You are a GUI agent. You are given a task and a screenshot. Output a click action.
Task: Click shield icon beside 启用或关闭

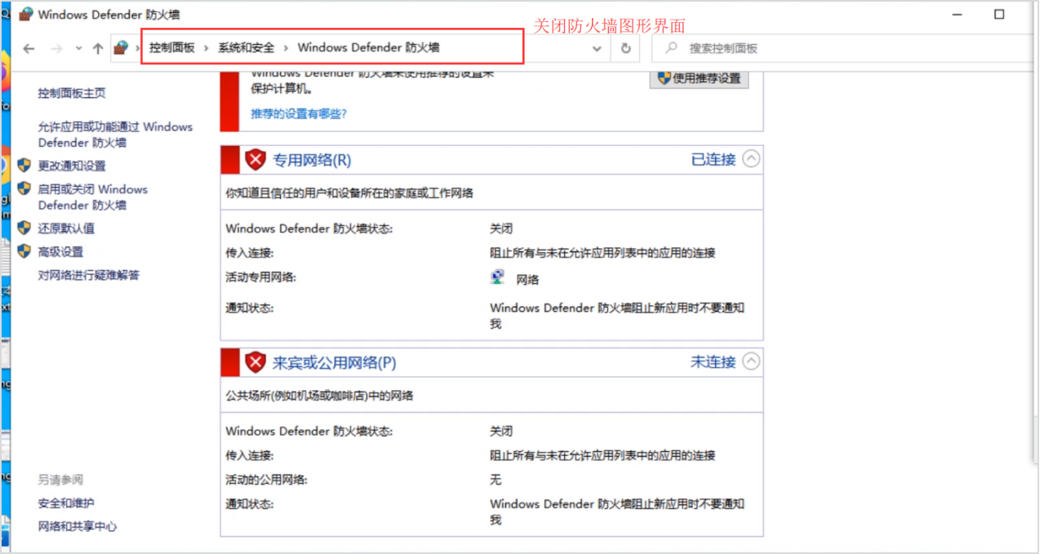(x=24, y=188)
